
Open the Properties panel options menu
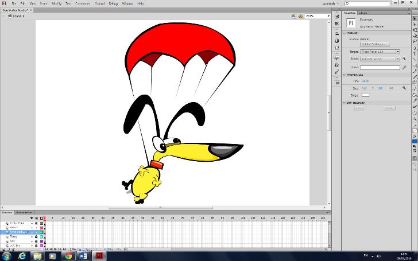point(408,13)
